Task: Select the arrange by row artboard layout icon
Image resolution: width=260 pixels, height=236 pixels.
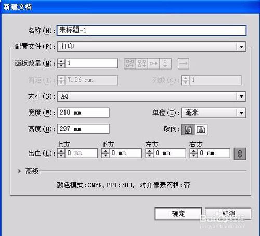Action: 153,64
